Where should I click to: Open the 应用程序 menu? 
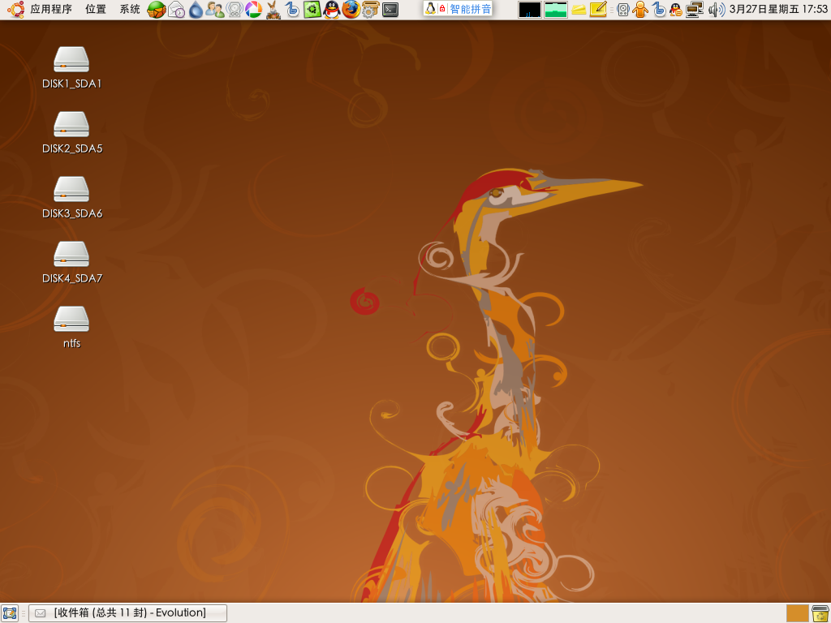[x=51, y=9]
